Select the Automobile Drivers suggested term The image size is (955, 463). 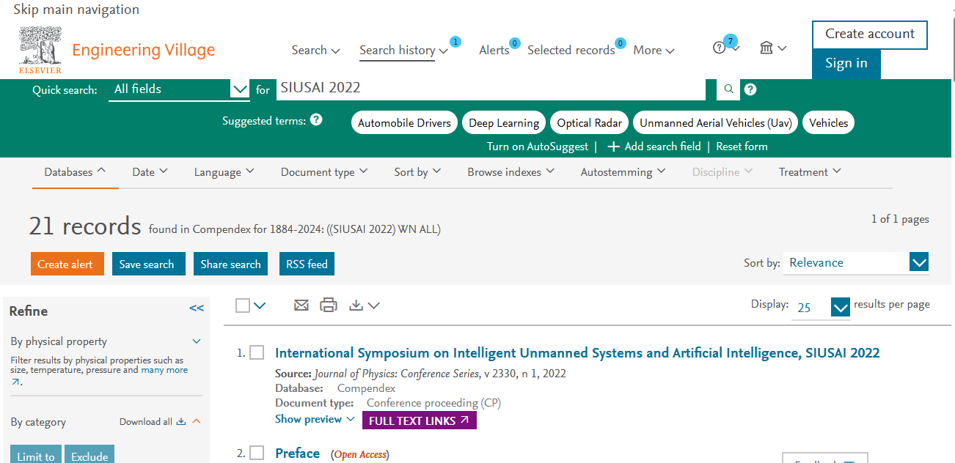tap(405, 123)
